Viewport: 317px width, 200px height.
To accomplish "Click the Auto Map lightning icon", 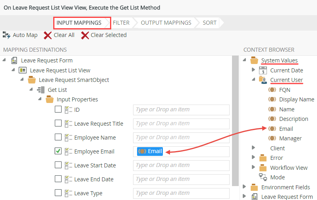I will coord(6,35).
